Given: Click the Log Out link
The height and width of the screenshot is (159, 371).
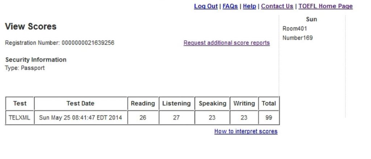Looking at the screenshot, I should click(206, 6).
